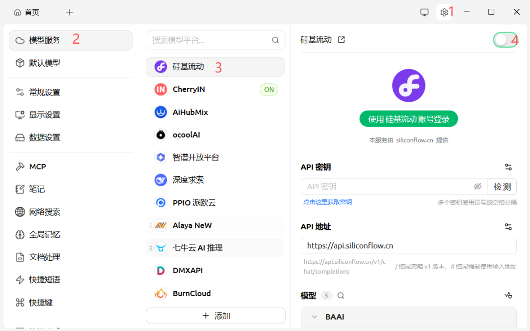Viewport: 530px width, 331px height.
Task: Select the BurnCloud provider
Action: 215,293
